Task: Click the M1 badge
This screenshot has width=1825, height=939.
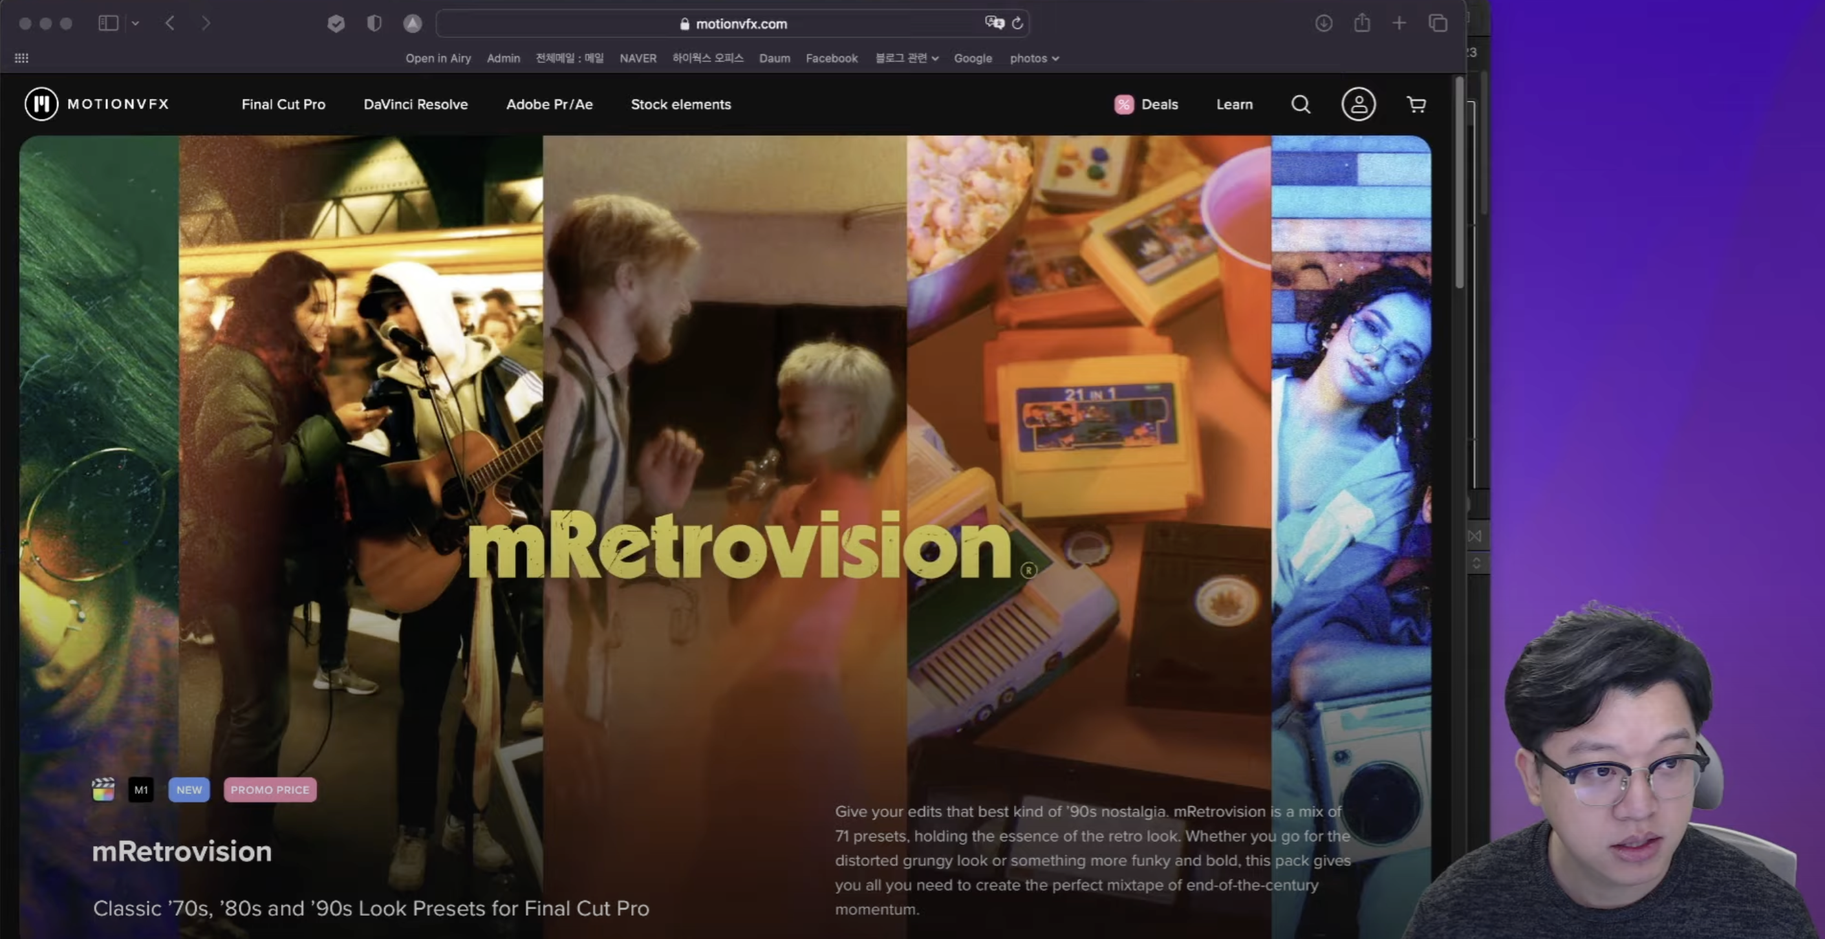Action: (x=141, y=790)
